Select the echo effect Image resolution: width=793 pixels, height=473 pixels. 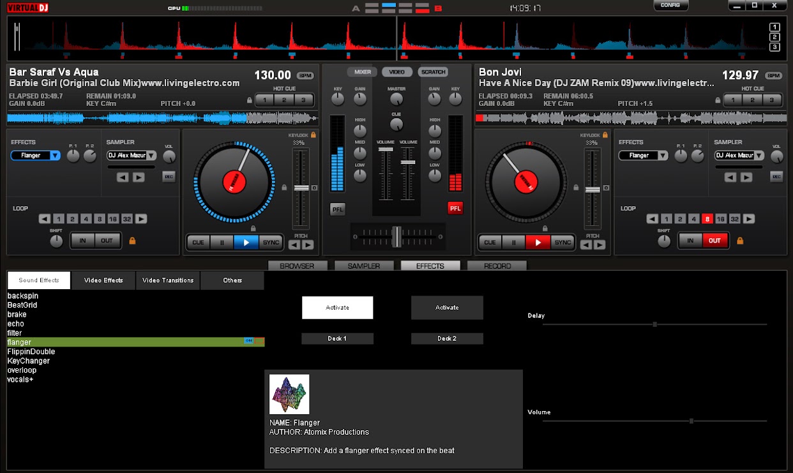point(135,324)
